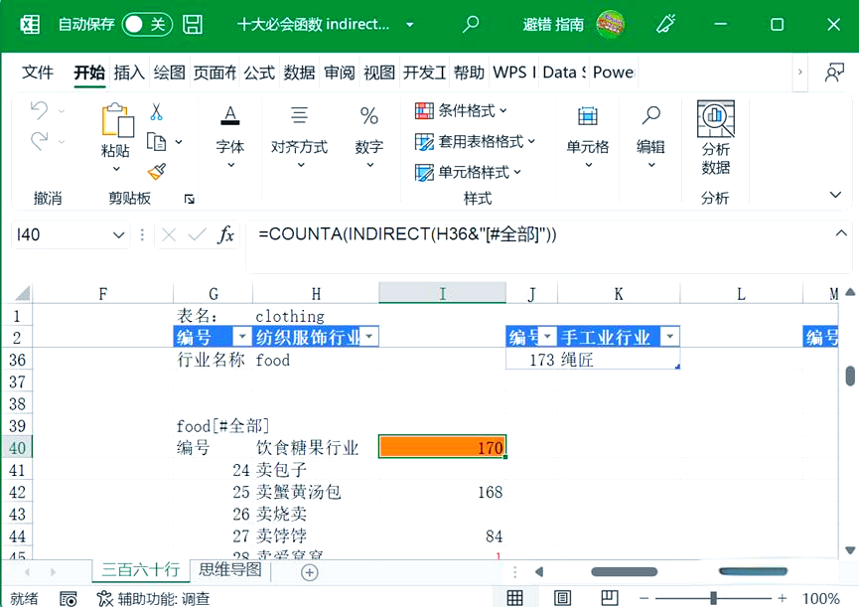This screenshot has height=607, width=859.
Task: Click the pen drawing mode icon
Action: [665, 24]
